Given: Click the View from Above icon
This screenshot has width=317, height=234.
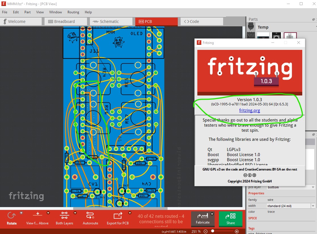Looking at the screenshot, I should click(x=37, y=216).
